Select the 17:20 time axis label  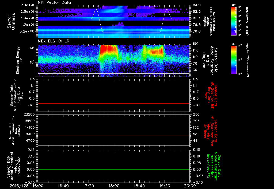pyautogui.click(x=89, y=186)
